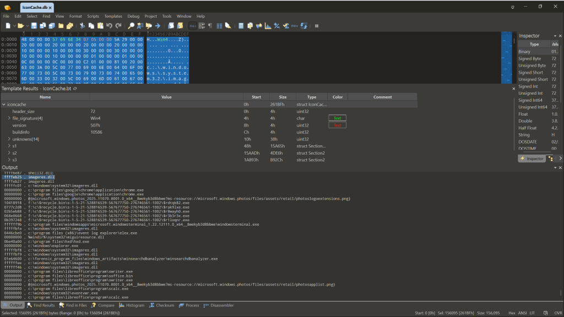564x317 pixels.
Task: Open Find with the magnifier icon
Action: (131, 26)
